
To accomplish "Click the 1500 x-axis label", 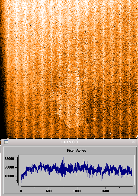I will (105, 191).
